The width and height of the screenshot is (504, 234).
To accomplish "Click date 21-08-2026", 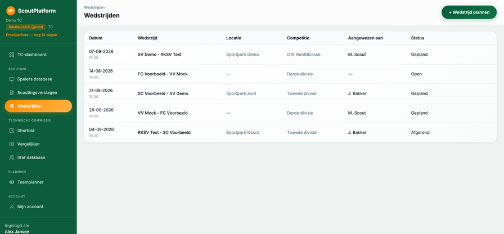I will 101,91.
